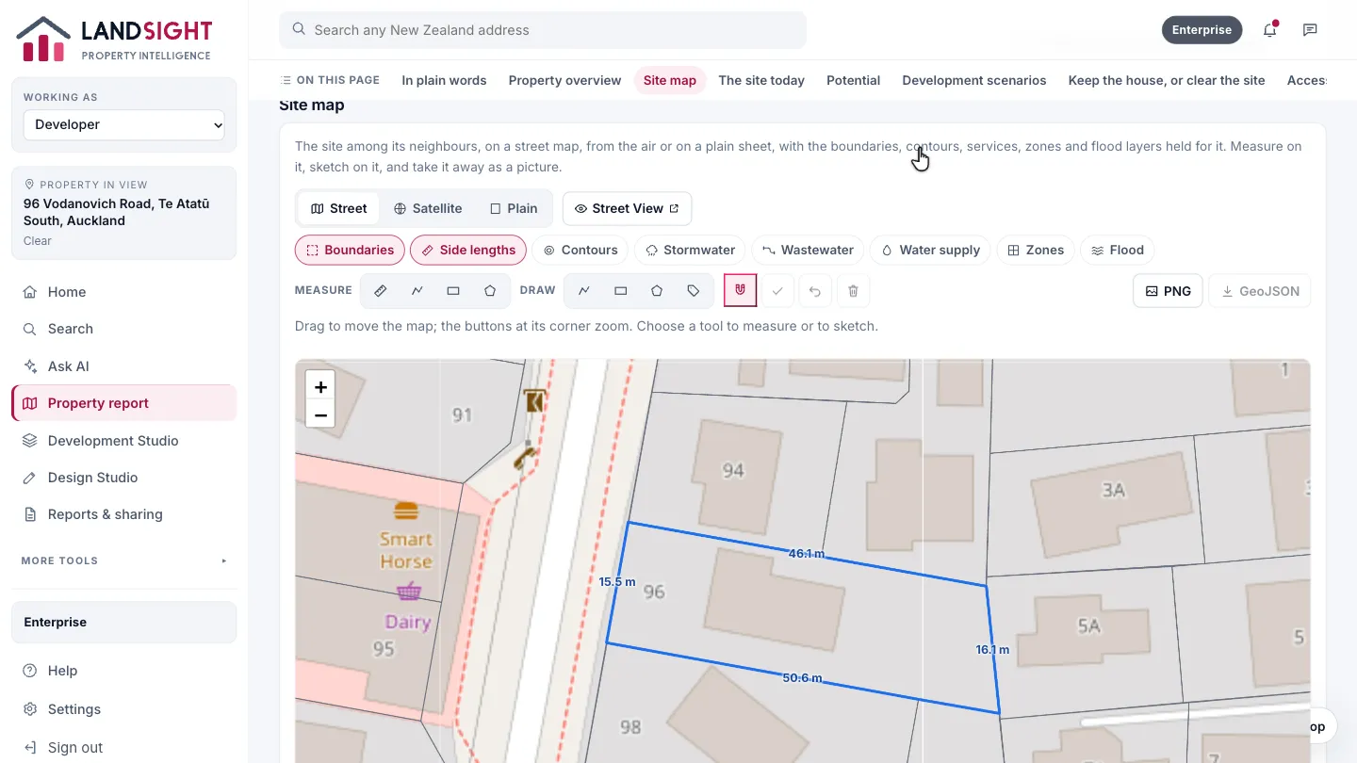The width and height of the screenshot is (1357, 763).
Task: Expand the More Tools section
Action: (124, 560)
